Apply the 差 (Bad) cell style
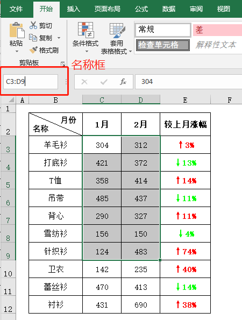The height and width of the screenshot is (320, 242). pos(217,30)
